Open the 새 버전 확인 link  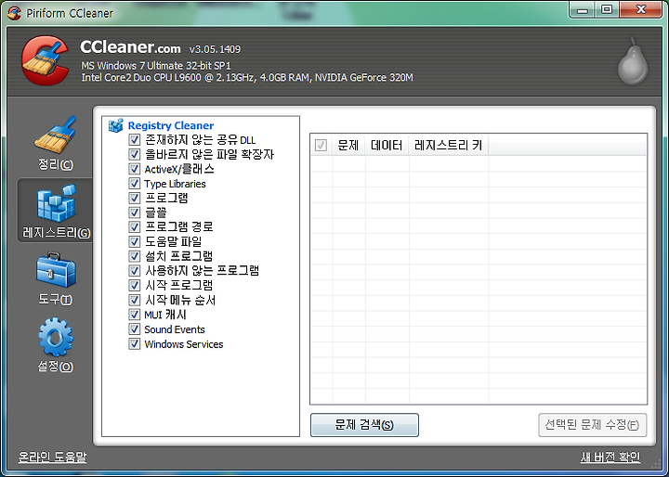click(x=610, y=457)
